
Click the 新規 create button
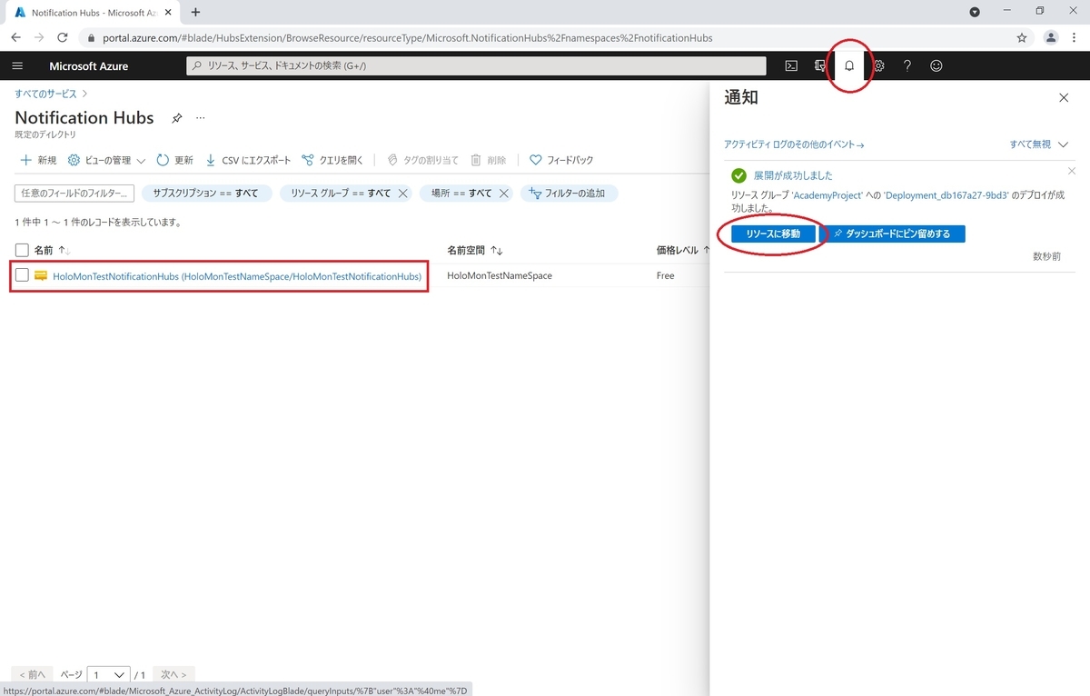point(38,160)
